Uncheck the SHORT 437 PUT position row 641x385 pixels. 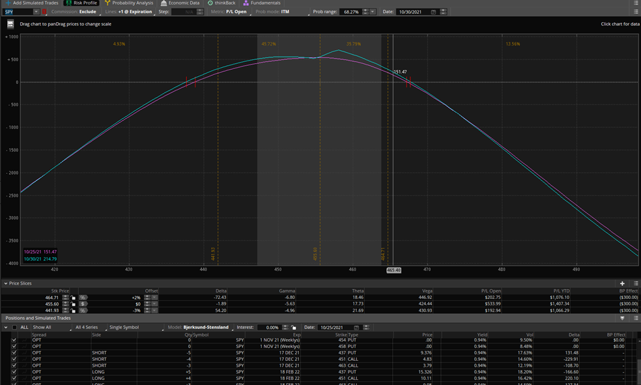(x=14, y=352)
